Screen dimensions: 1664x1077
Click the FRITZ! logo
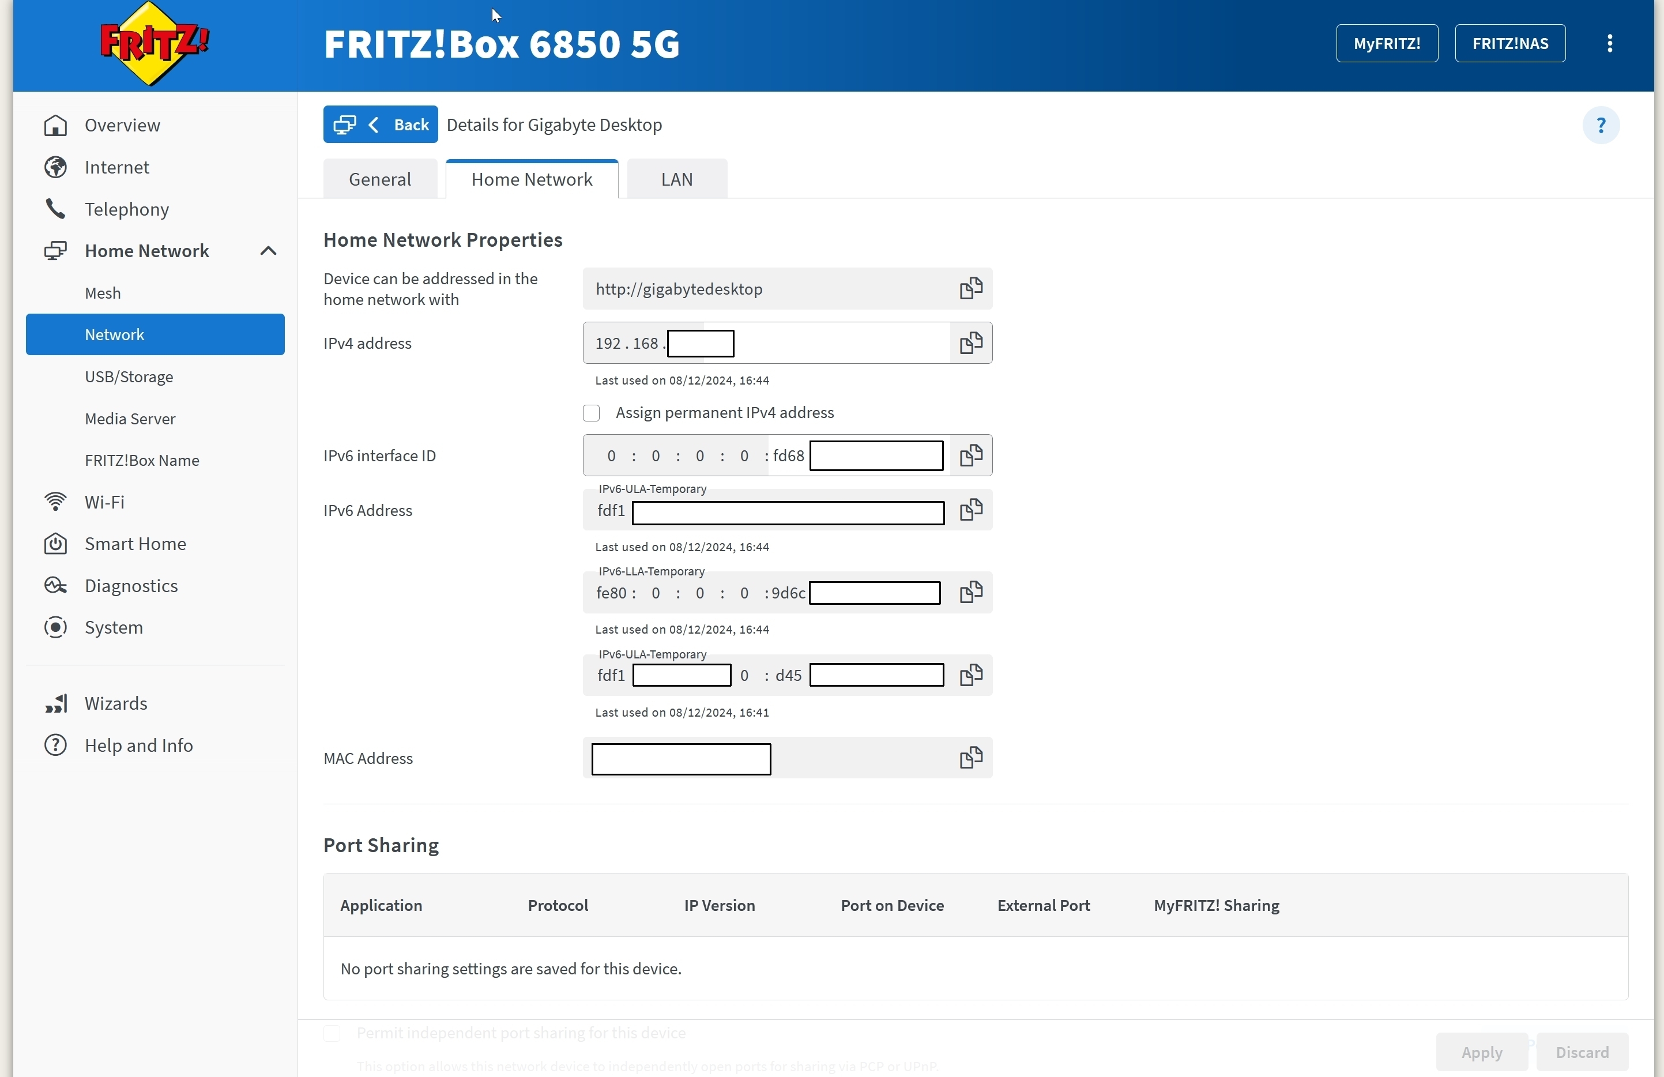[x=155, y=44]
